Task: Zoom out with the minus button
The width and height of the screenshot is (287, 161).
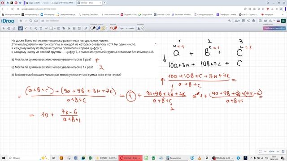Action: (265, 152)
